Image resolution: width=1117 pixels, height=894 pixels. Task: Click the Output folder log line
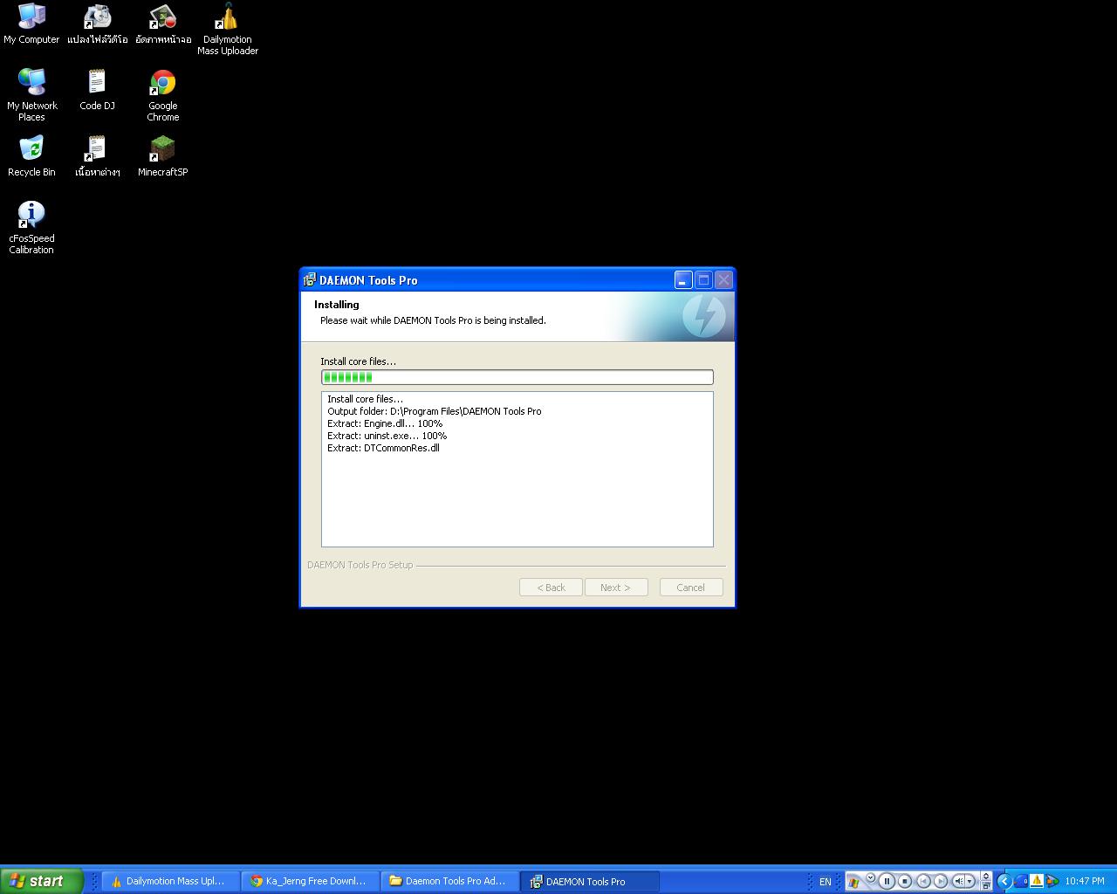pyautogui.click(x=435, y=411)
